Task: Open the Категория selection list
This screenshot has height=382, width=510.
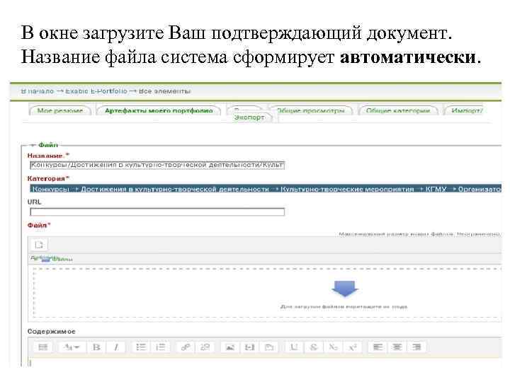Action: click(x=266, y=189)
